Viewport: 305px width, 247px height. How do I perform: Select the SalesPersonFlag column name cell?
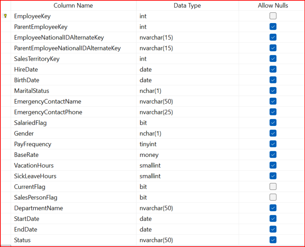tap(73, 197)
